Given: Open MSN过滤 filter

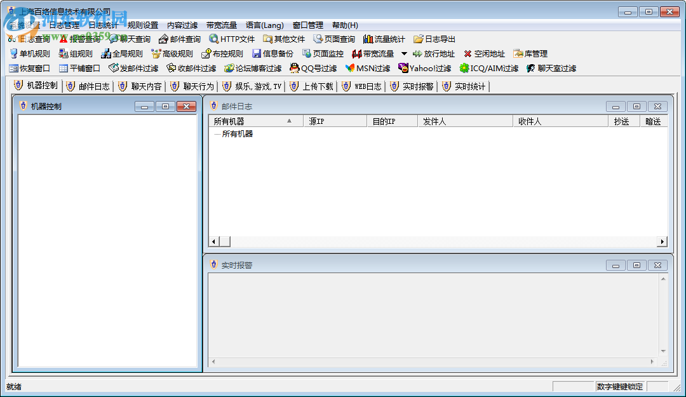Looking at the screenshot, I should (x=368, y=68).
